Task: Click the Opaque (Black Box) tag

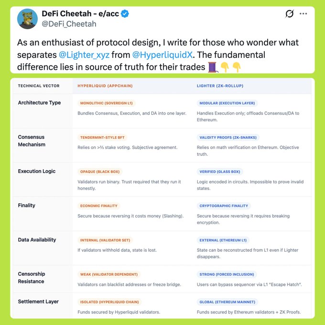Action: coord(100,172)
